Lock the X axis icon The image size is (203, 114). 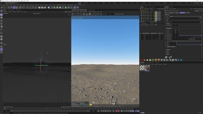click(x=27, y=8)
